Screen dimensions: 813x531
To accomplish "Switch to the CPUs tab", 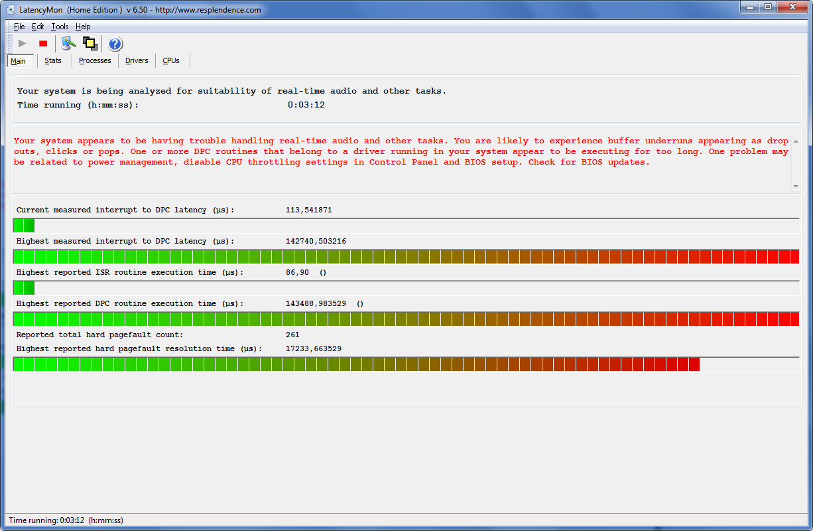I will click(x=171, y=60).
